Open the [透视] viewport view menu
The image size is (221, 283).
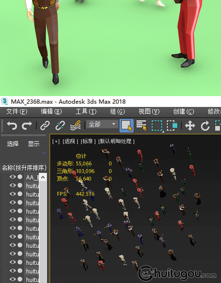tap(70, 141)
